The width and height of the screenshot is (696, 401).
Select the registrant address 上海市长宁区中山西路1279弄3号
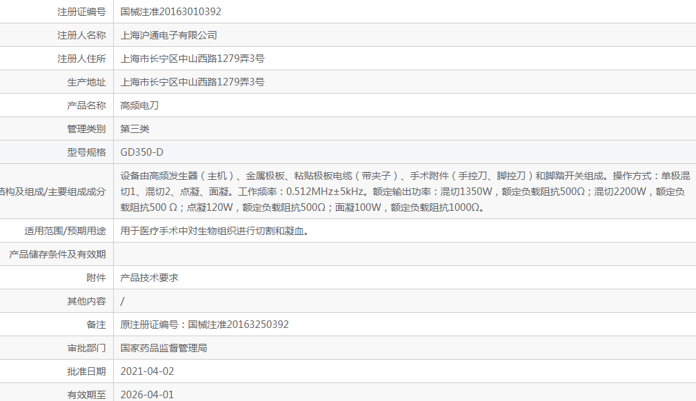pyautogui.click(x=191, y=58)
